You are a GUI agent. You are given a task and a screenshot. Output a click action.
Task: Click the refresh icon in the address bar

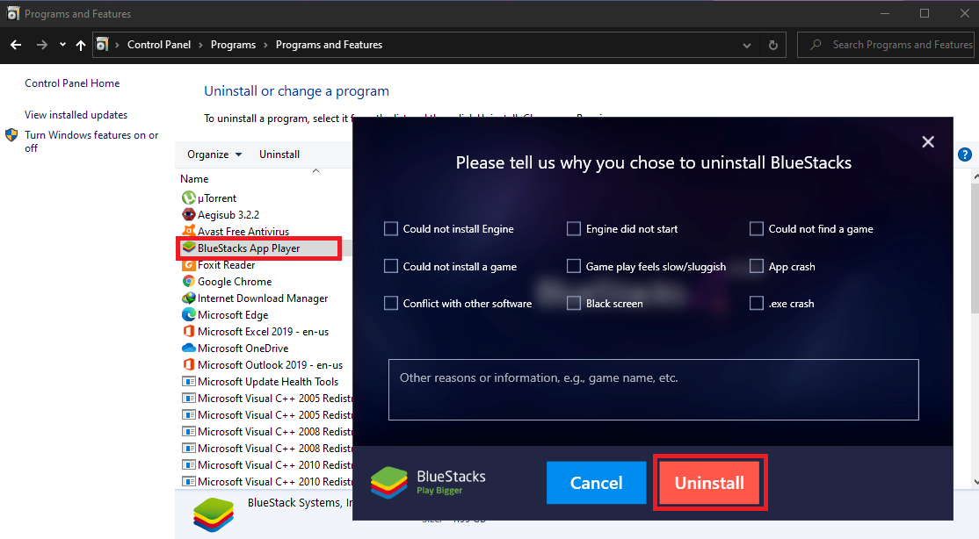click(772, 45)
